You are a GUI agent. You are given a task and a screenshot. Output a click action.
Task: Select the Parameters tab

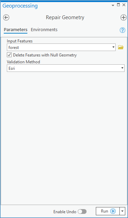(15, 30)
